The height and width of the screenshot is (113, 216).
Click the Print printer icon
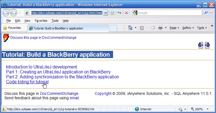[x=160, y=28]
